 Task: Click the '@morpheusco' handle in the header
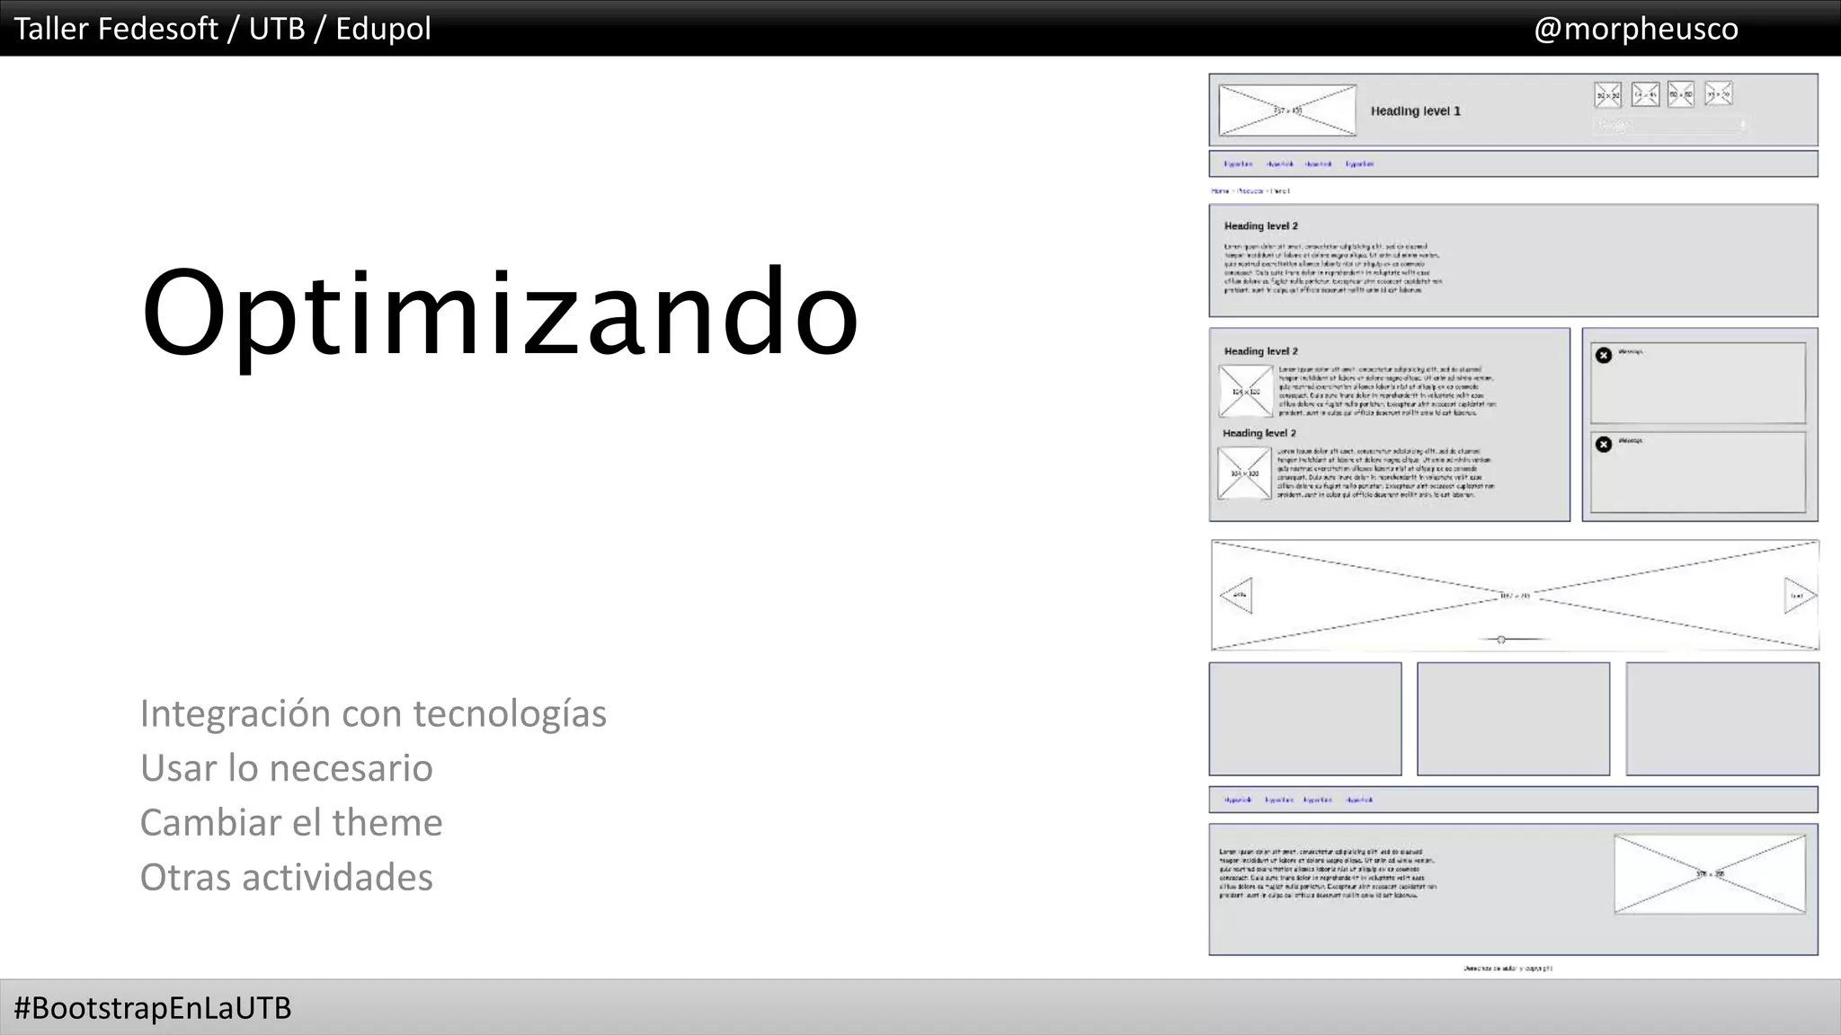(1636, 29)
